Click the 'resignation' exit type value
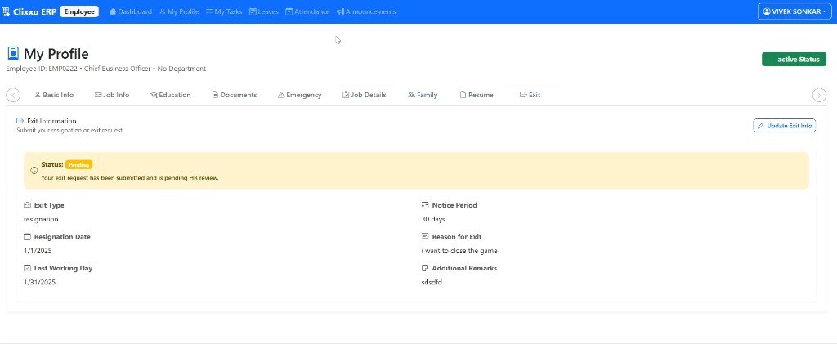 coord(41,219)
